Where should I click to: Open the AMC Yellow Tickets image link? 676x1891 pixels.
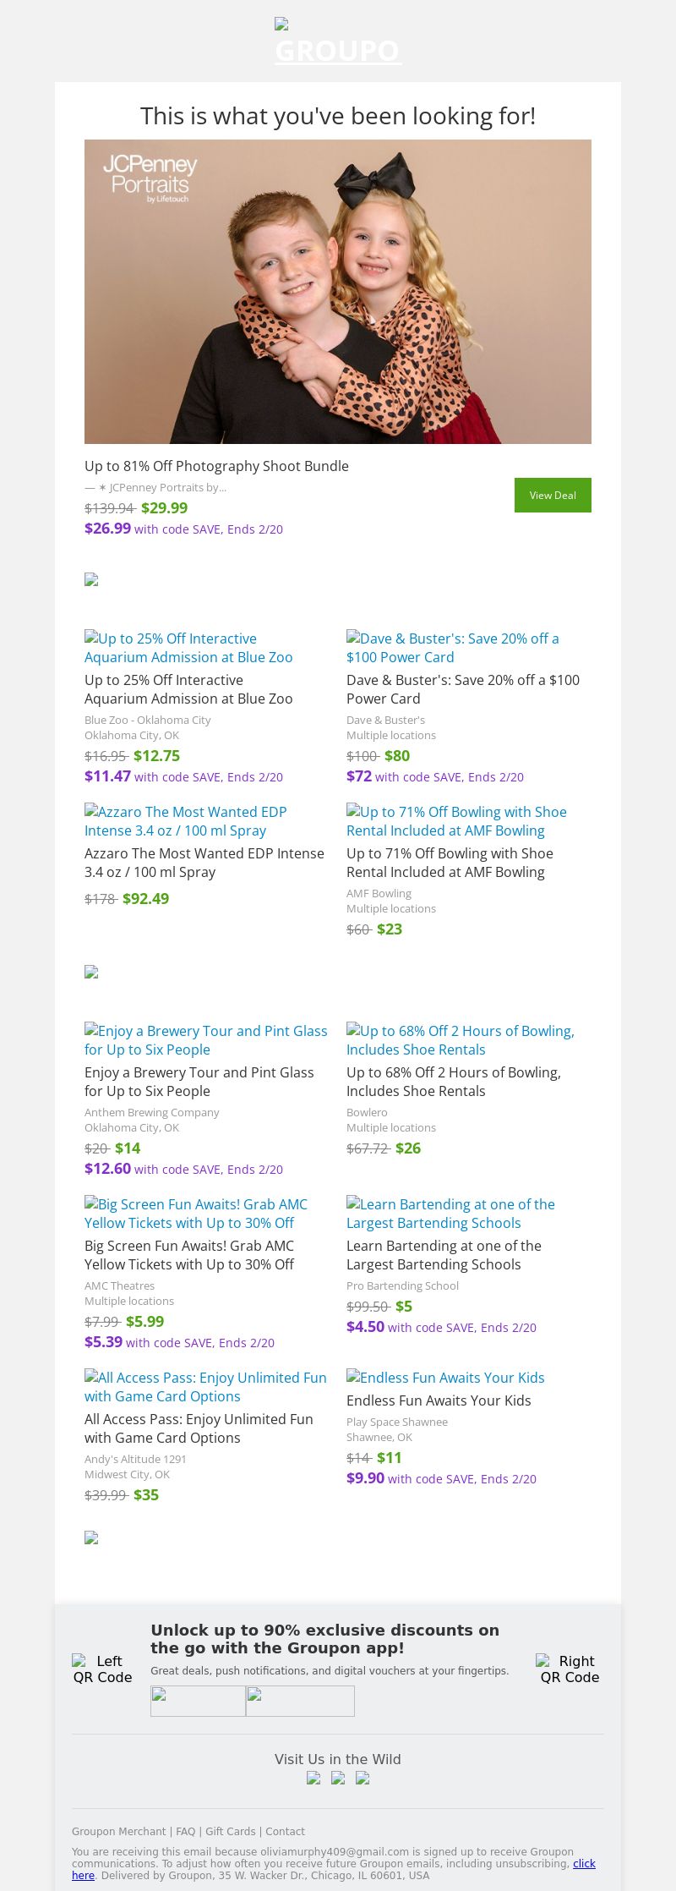coord(196,1214)
